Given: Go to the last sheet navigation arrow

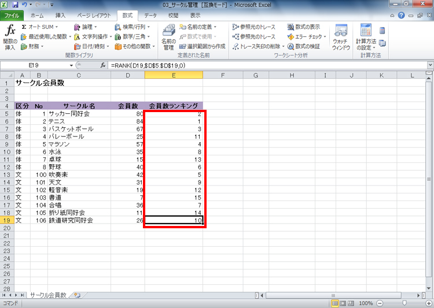Looking at the screenshot, I should tap(22, 295).
